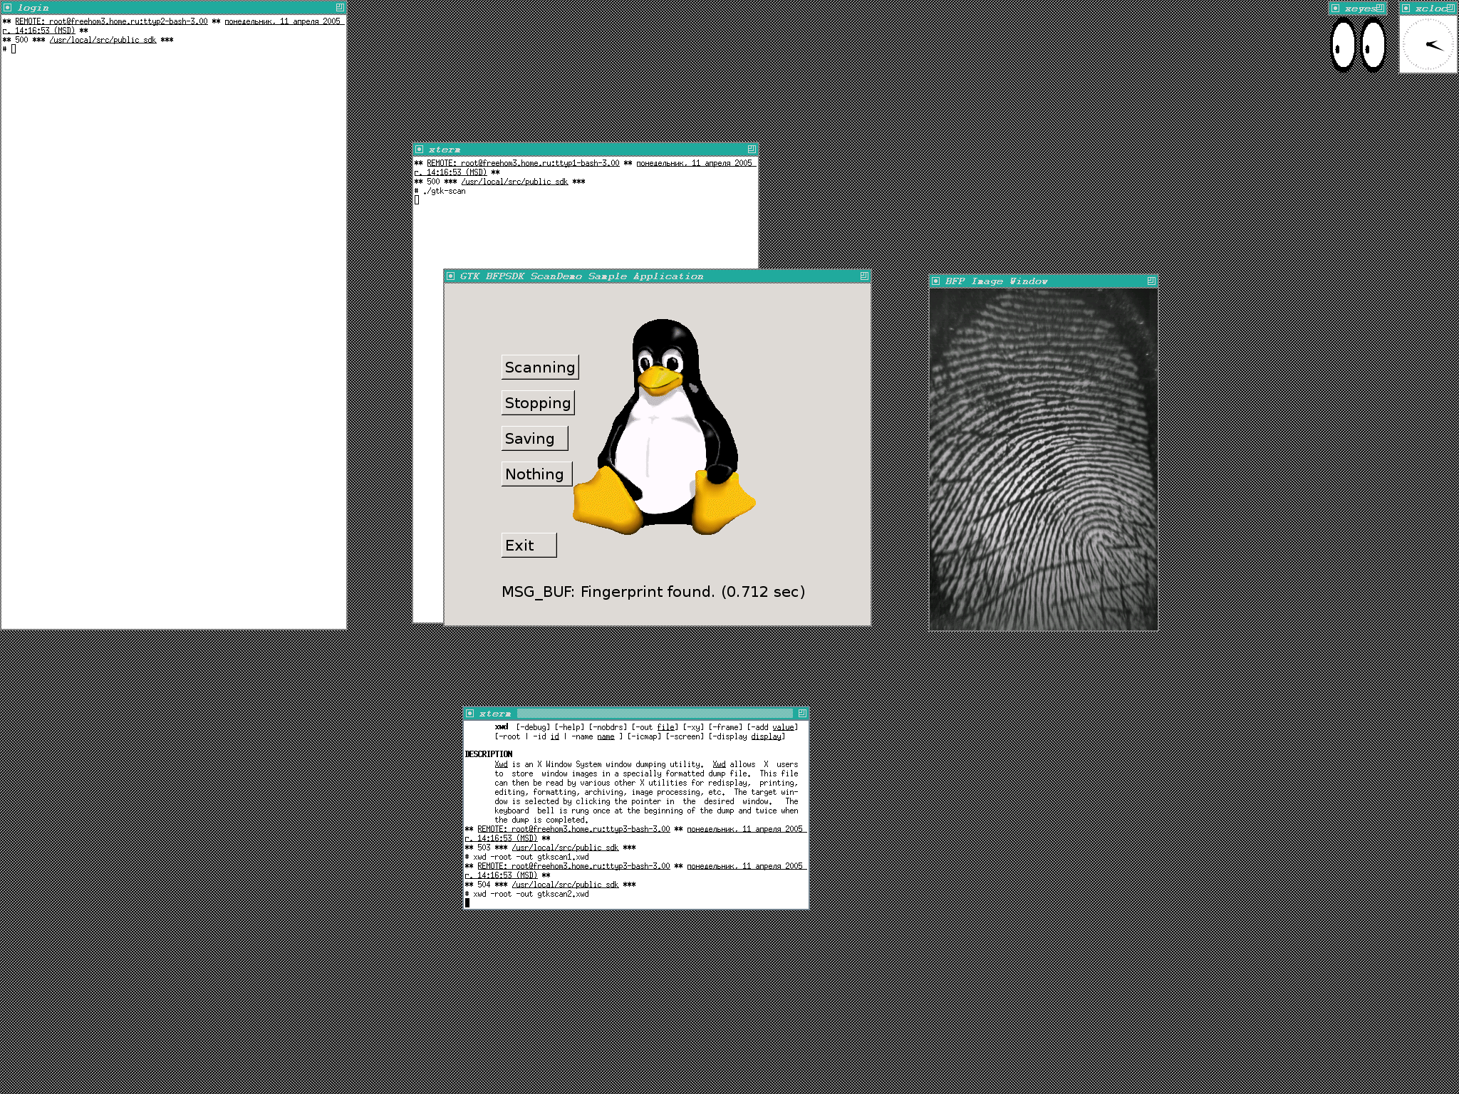Iconify the bottom xterm with xwd manual
Viewport: 1459px width, 1094px height.
(x=470, y=714)
